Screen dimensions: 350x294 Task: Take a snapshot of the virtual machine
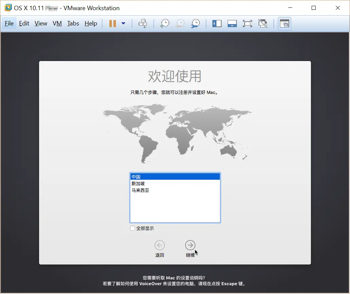coord(164,23)
